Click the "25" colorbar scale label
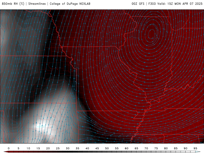The height and width of the screenshot is (153, 204). (x=58, y=148)
